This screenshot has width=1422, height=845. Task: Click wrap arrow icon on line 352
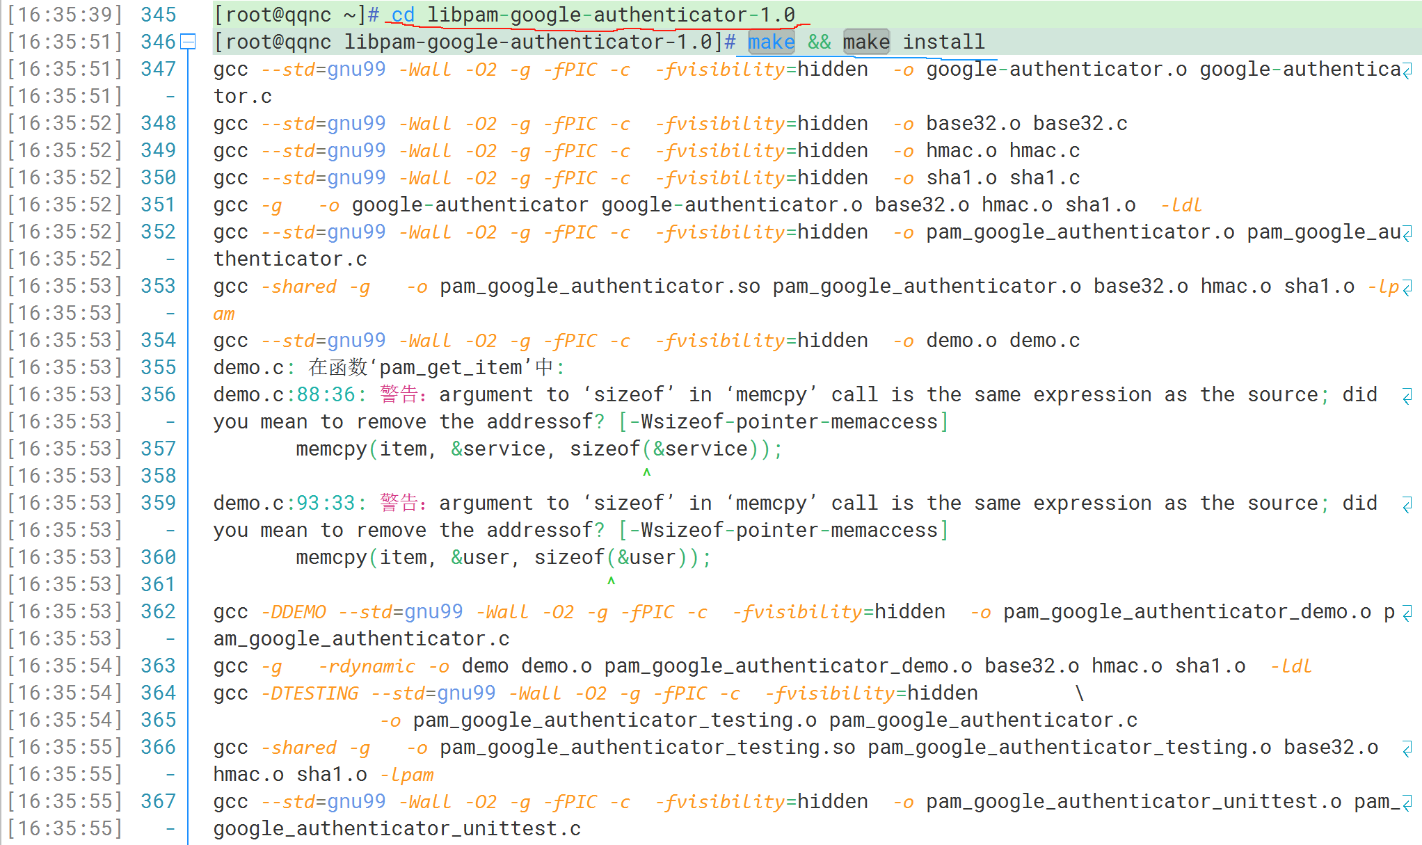1407,233
